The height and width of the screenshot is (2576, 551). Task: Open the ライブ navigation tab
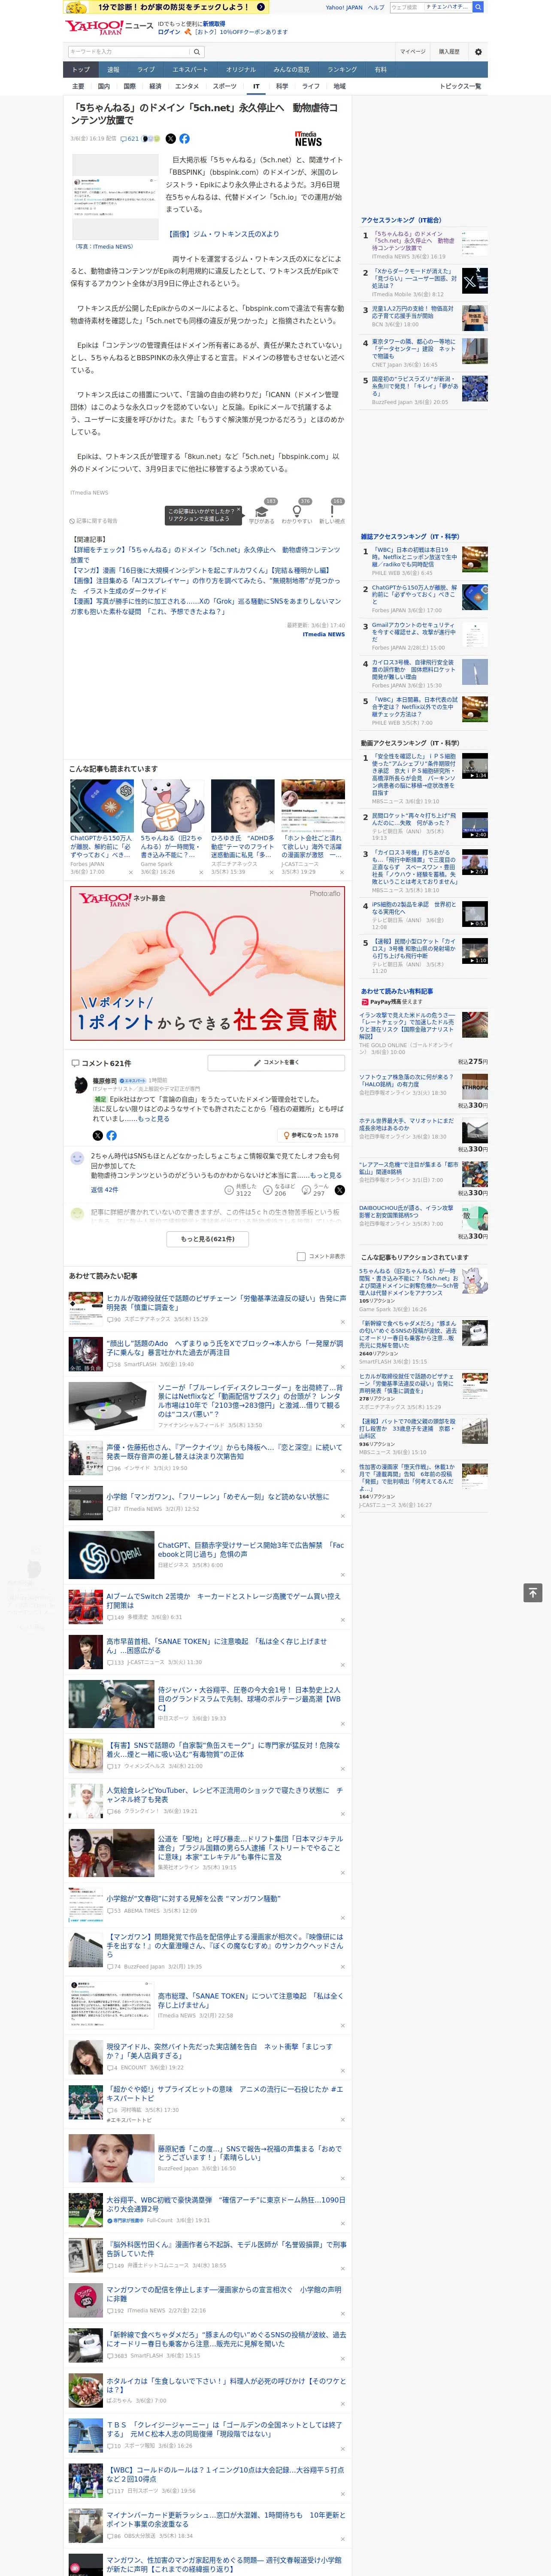[x=146, y=70]
